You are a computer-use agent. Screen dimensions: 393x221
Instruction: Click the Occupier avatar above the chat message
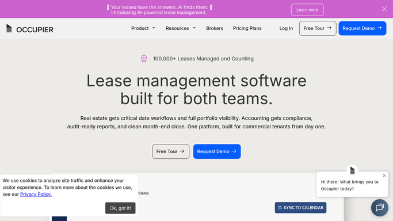coord(352,170)
